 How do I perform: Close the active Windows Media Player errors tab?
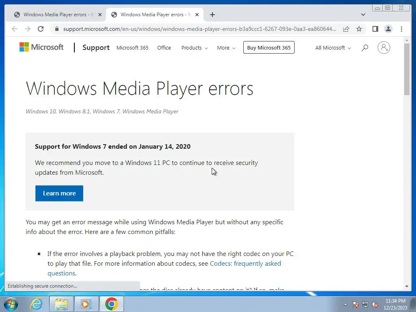pos(197,15)
